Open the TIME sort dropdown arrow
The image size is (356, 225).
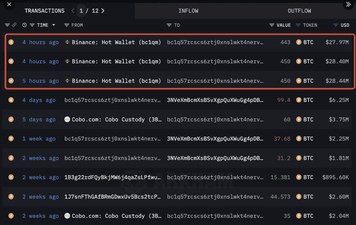[x=53, y=25]
